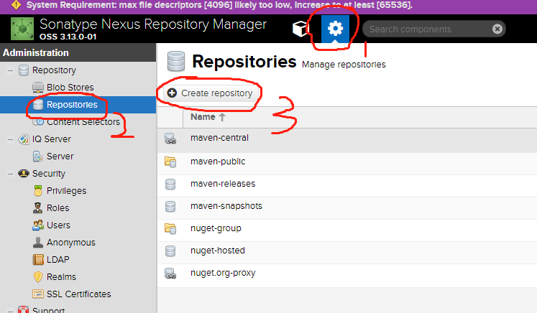Click the SSL Certificates icon
537x313 pixels.
tap(38, 294)
